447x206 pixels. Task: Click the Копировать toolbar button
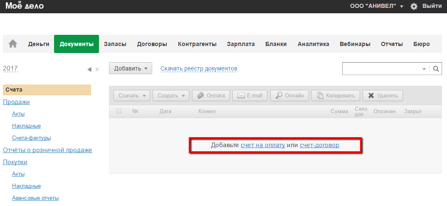(x=336, y=95)
